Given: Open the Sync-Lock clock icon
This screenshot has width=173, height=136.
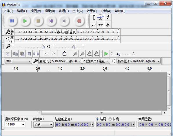Looking at the screenshot, I should tap(64, 54).
